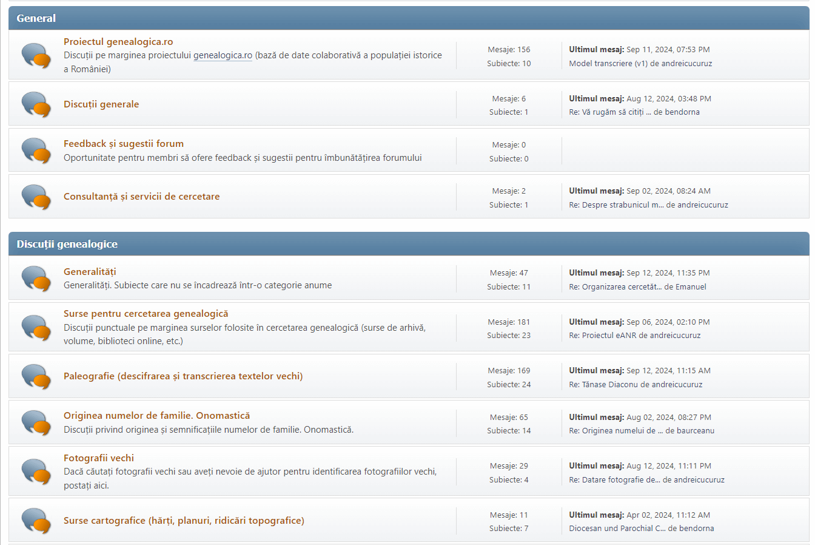Open the inline genealogica.ro link in description
Screen dimensions: 815x545
pos(223,55)
